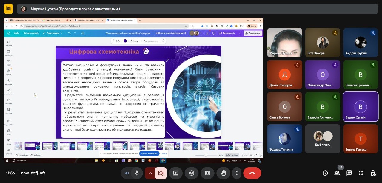The width and height of the screenshot is (382, 183).
Task: Open more options three-dot menu
Action: [x=237, y=173]
